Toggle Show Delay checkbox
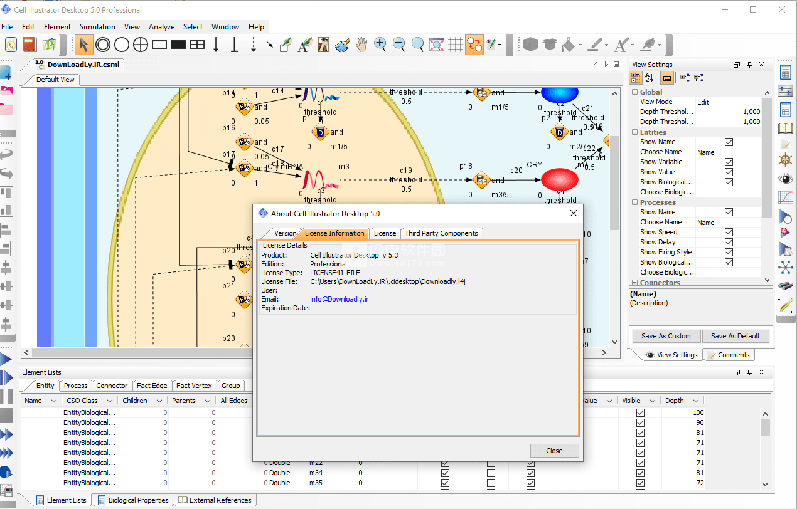The height and width of the screenshot is (509, 797). coord(729,242)
